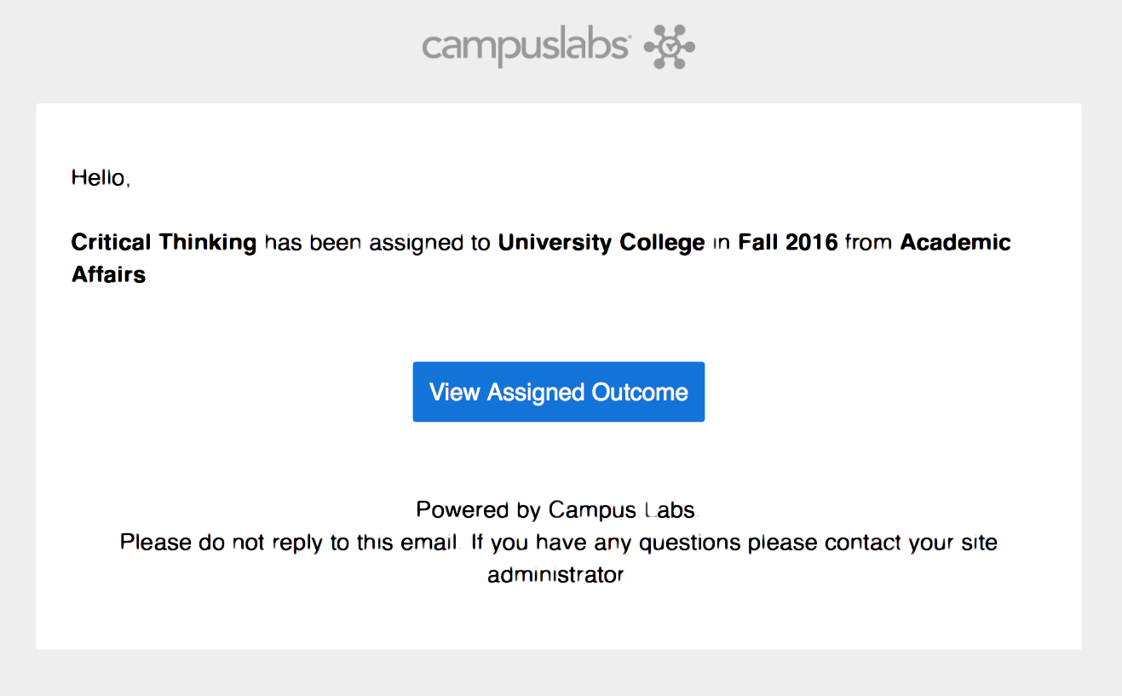Screen dimensions: 1122x696
Task: Click the bold Fall 2016 term text
Action: pyautogui.click(x=788, y=243)
